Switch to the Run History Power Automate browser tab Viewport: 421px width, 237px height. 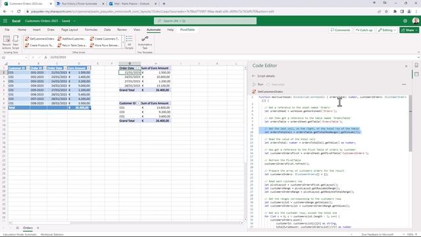pos(80,4)
